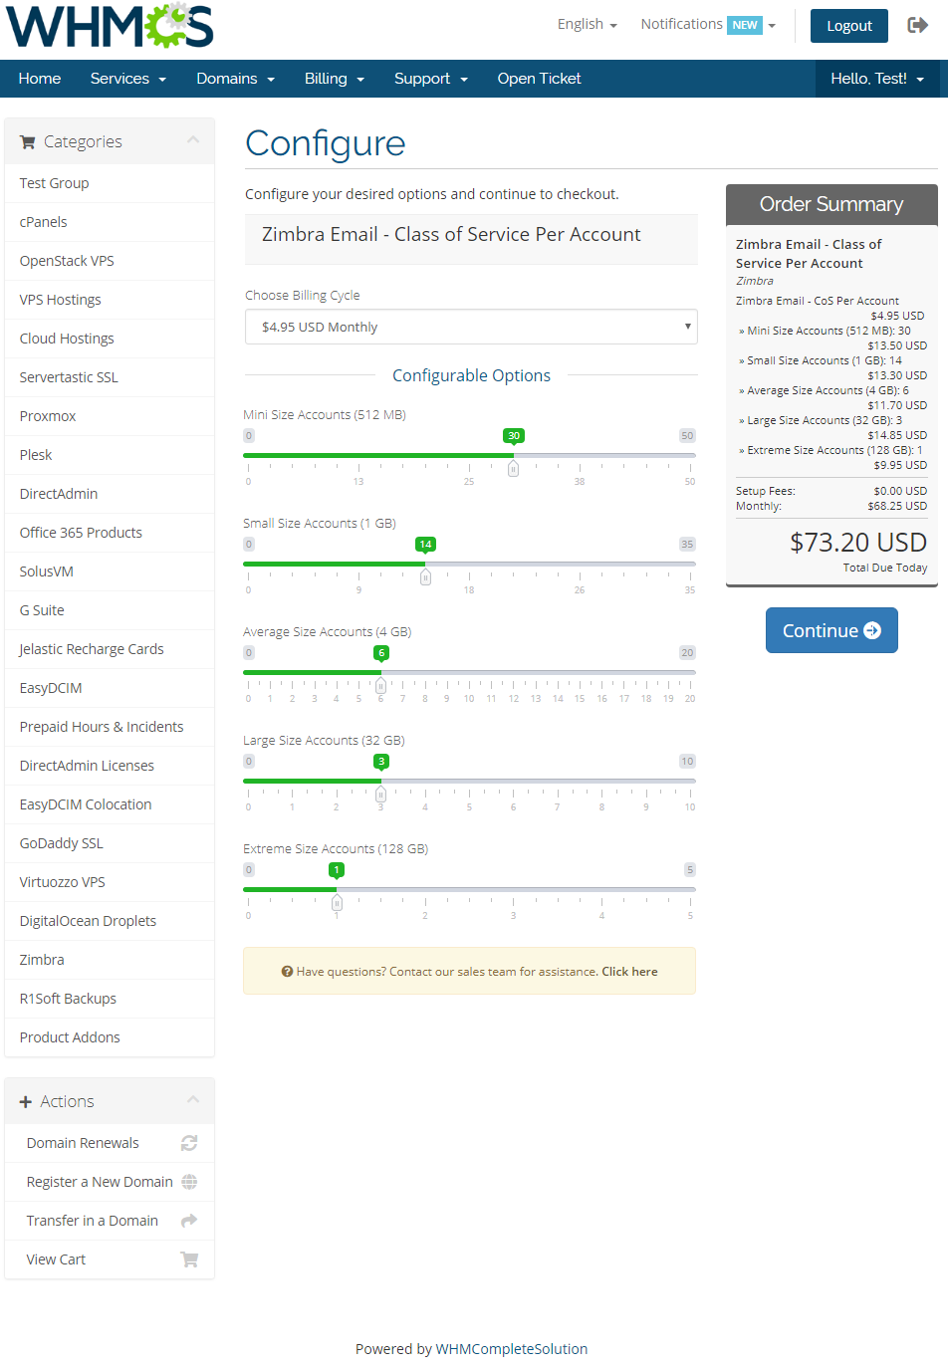Expand the Domains menu
The width and height of the screenshot is (948, 1371).
point(235,79)
